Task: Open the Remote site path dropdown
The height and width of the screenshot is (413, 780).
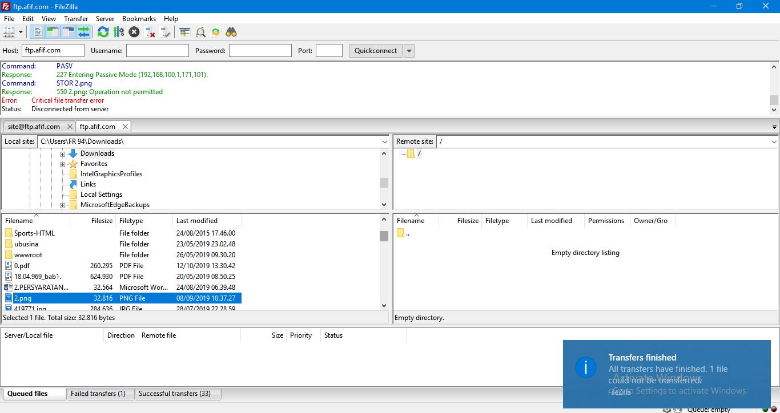Action: pyautogui.click(x=774, y=141)
